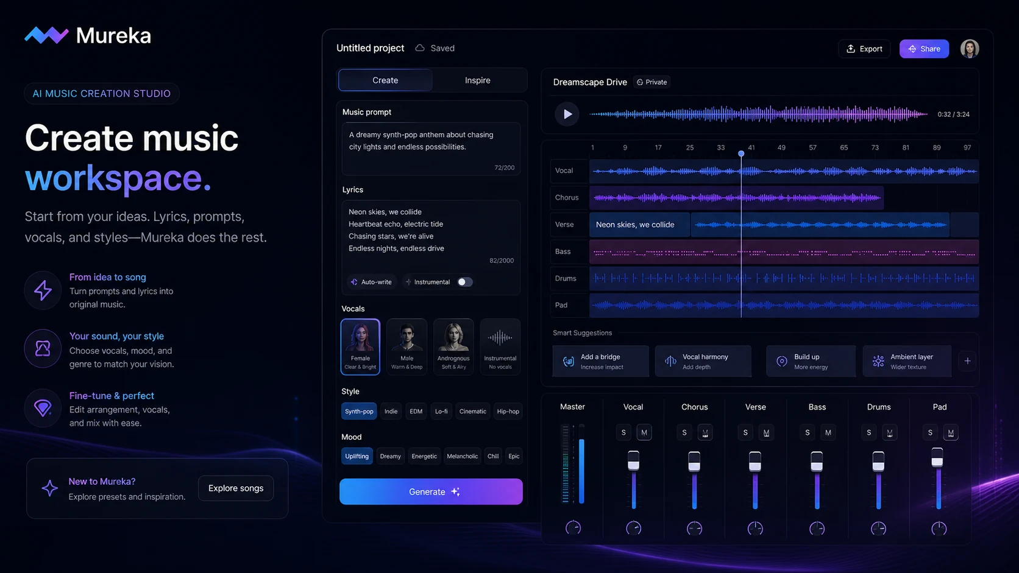Select the Dreamy mood chip
1019x573 pixels.
pos(390,456)
